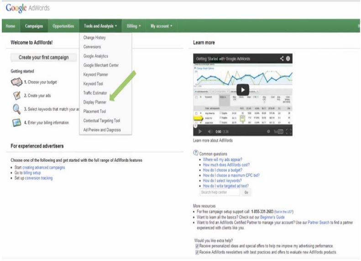Click Learn more about AdWords caption
Screen dimensions: 361x261
pos(213,140)
